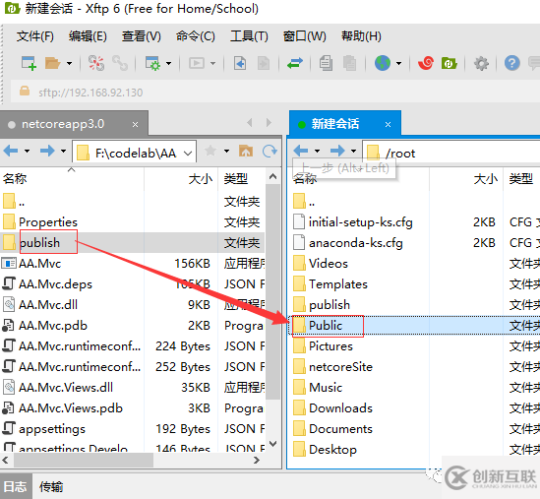540x499 pixels.
Task: Sort remote files by 大小 column header
Action: [466, 179]
